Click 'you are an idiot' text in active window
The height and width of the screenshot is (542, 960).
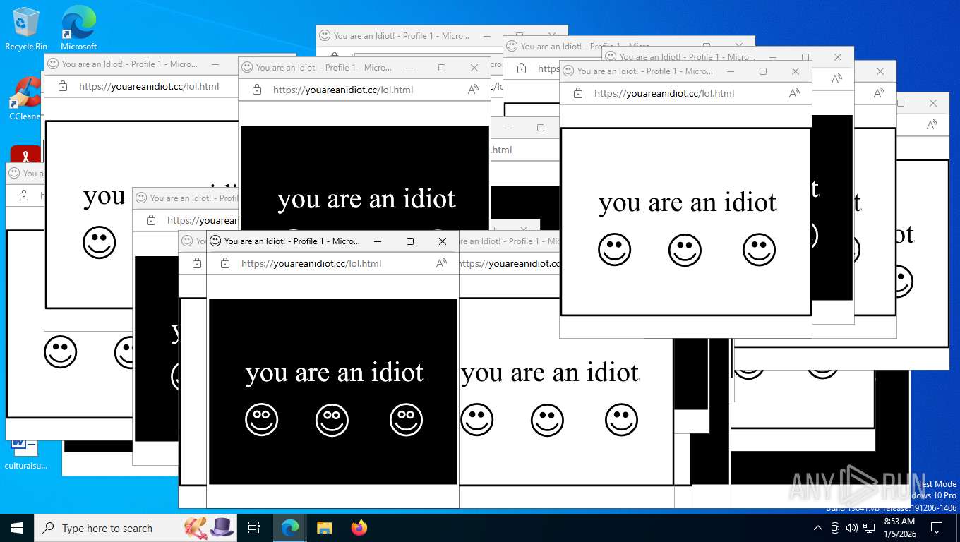(335, 373)
